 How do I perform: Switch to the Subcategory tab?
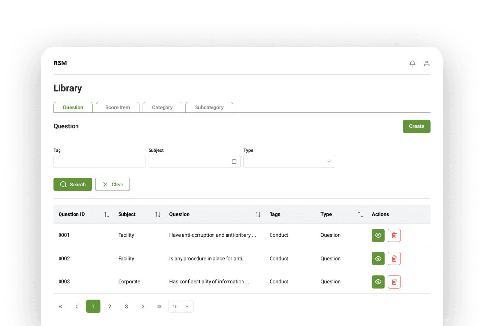(x=209, y=107)
